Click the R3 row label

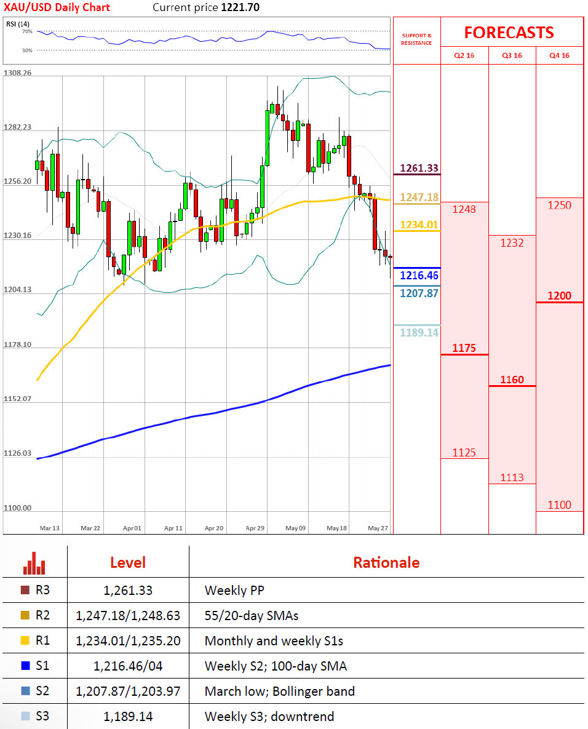coord(42,590)
